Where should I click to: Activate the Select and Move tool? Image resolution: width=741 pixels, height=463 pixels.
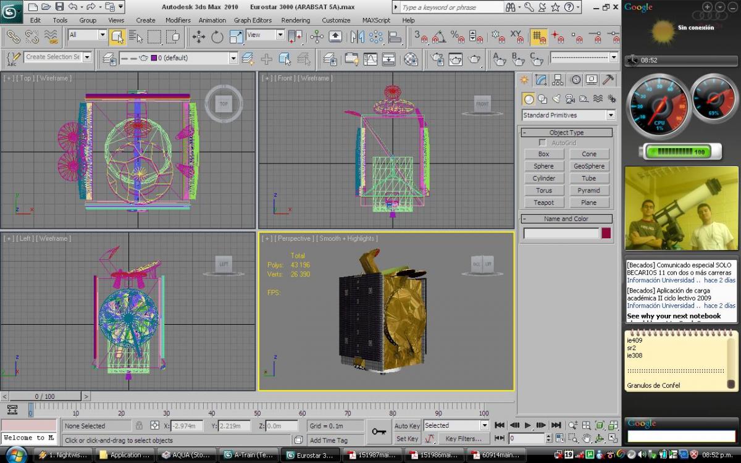199,36
